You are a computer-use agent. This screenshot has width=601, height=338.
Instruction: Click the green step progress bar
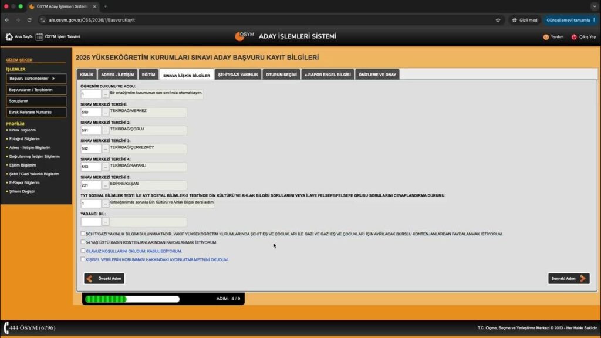coord(132,299)
